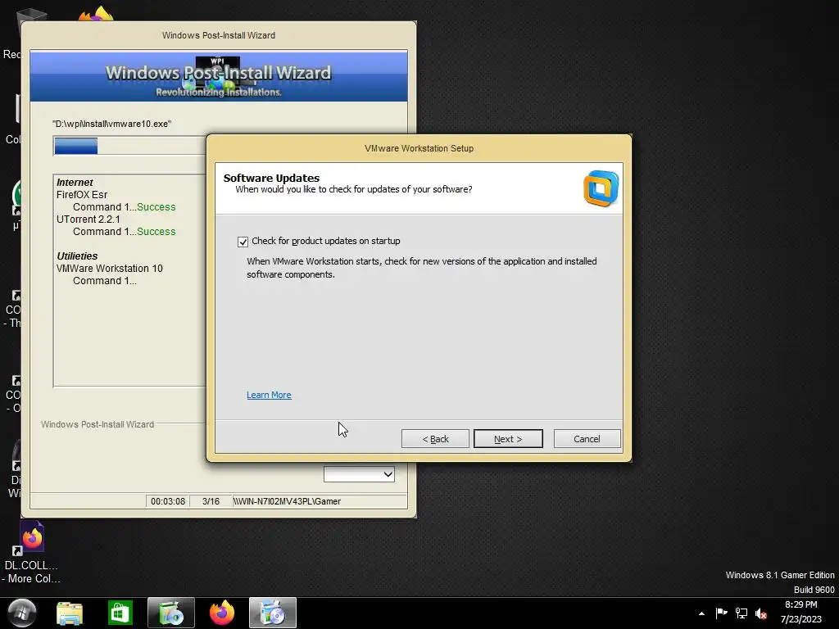
Task: Open the network tray icon
Action: (x=741, y=613)
